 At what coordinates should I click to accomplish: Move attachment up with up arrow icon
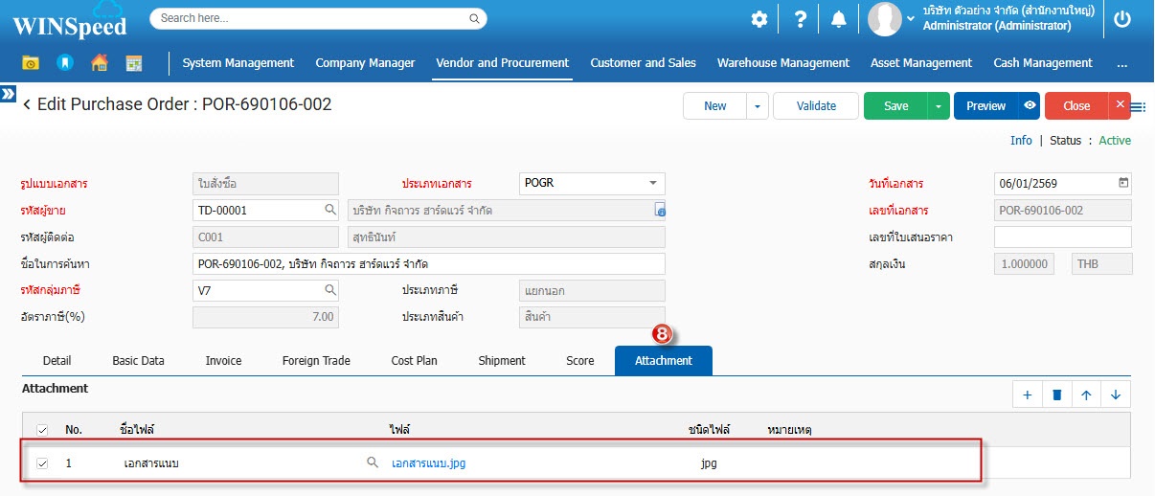tap(1086, 395)
